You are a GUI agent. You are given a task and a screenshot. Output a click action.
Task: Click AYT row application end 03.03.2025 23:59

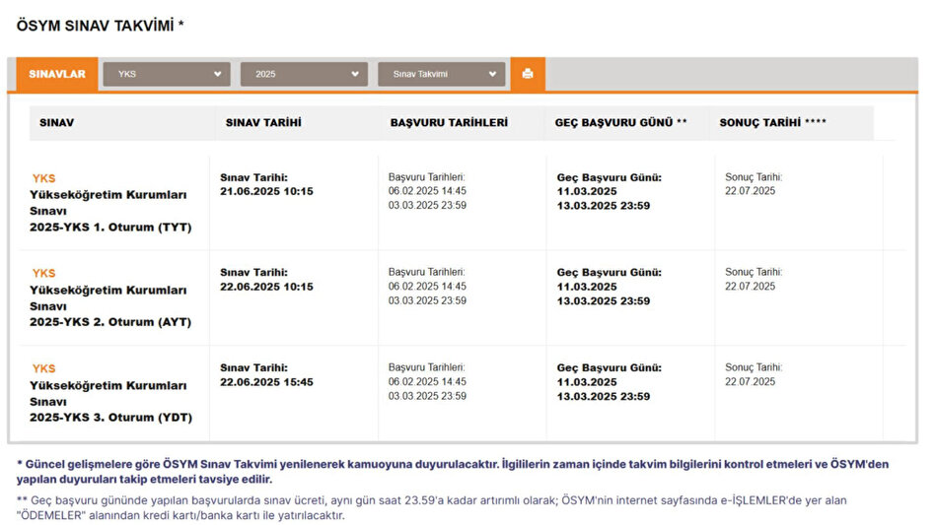(x=427, y=300)
